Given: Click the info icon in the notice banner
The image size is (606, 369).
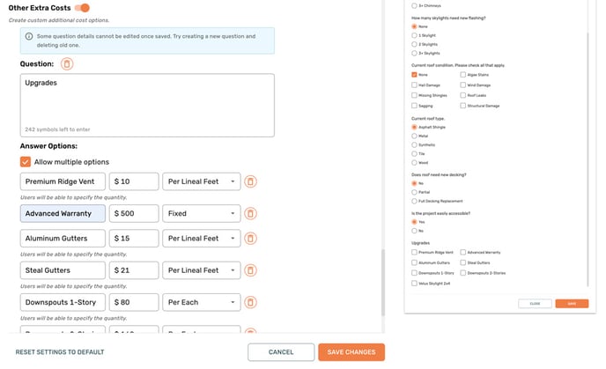Looking at the screenshot, I should [29, 36].
